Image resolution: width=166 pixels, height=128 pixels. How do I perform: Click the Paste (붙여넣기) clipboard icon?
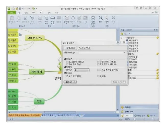click(12, 18)
